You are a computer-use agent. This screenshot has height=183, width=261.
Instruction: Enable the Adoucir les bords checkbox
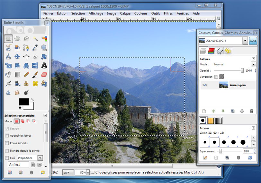[x=7, y=136]
